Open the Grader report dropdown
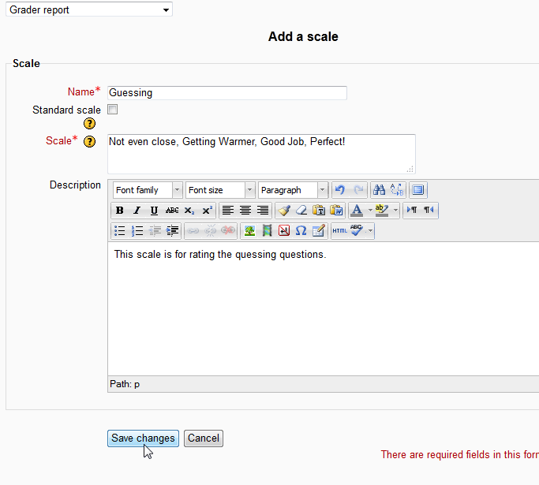The height and width of the screenshot is (485, 539). [x=89, y=9]
